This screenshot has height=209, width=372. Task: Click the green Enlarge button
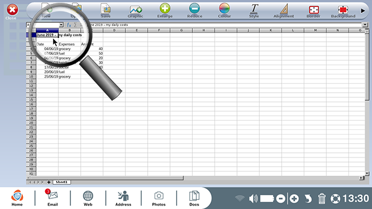coord(165,10)
